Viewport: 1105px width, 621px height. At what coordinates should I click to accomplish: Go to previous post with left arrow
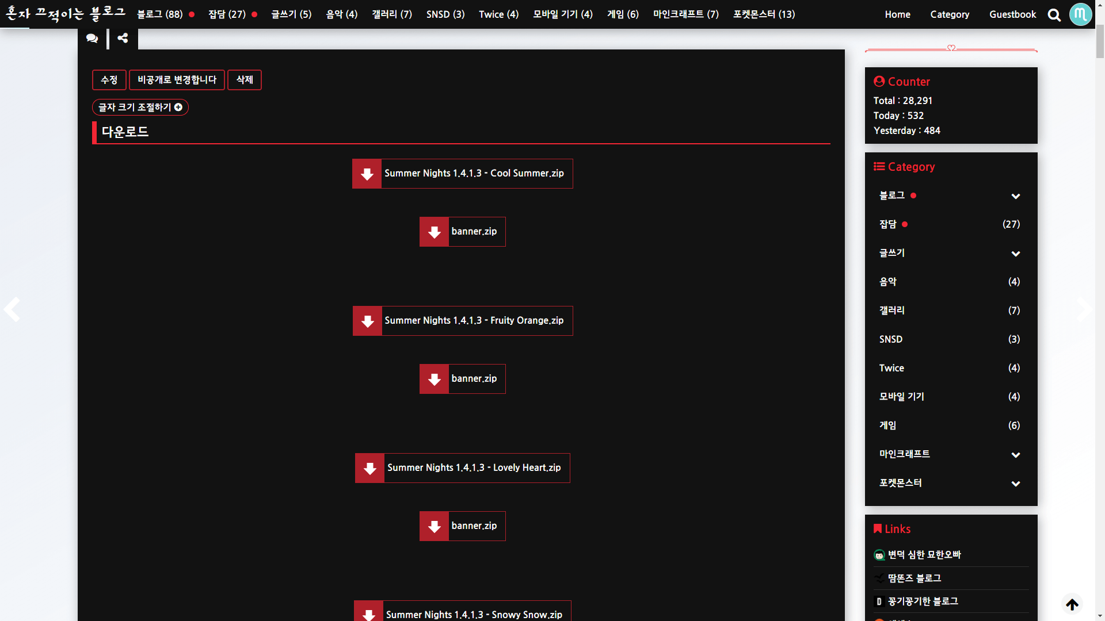point(12,309)
